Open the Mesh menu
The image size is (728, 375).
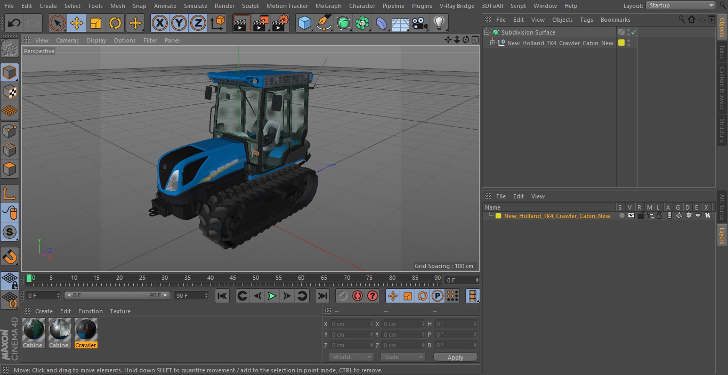(117, 6)
